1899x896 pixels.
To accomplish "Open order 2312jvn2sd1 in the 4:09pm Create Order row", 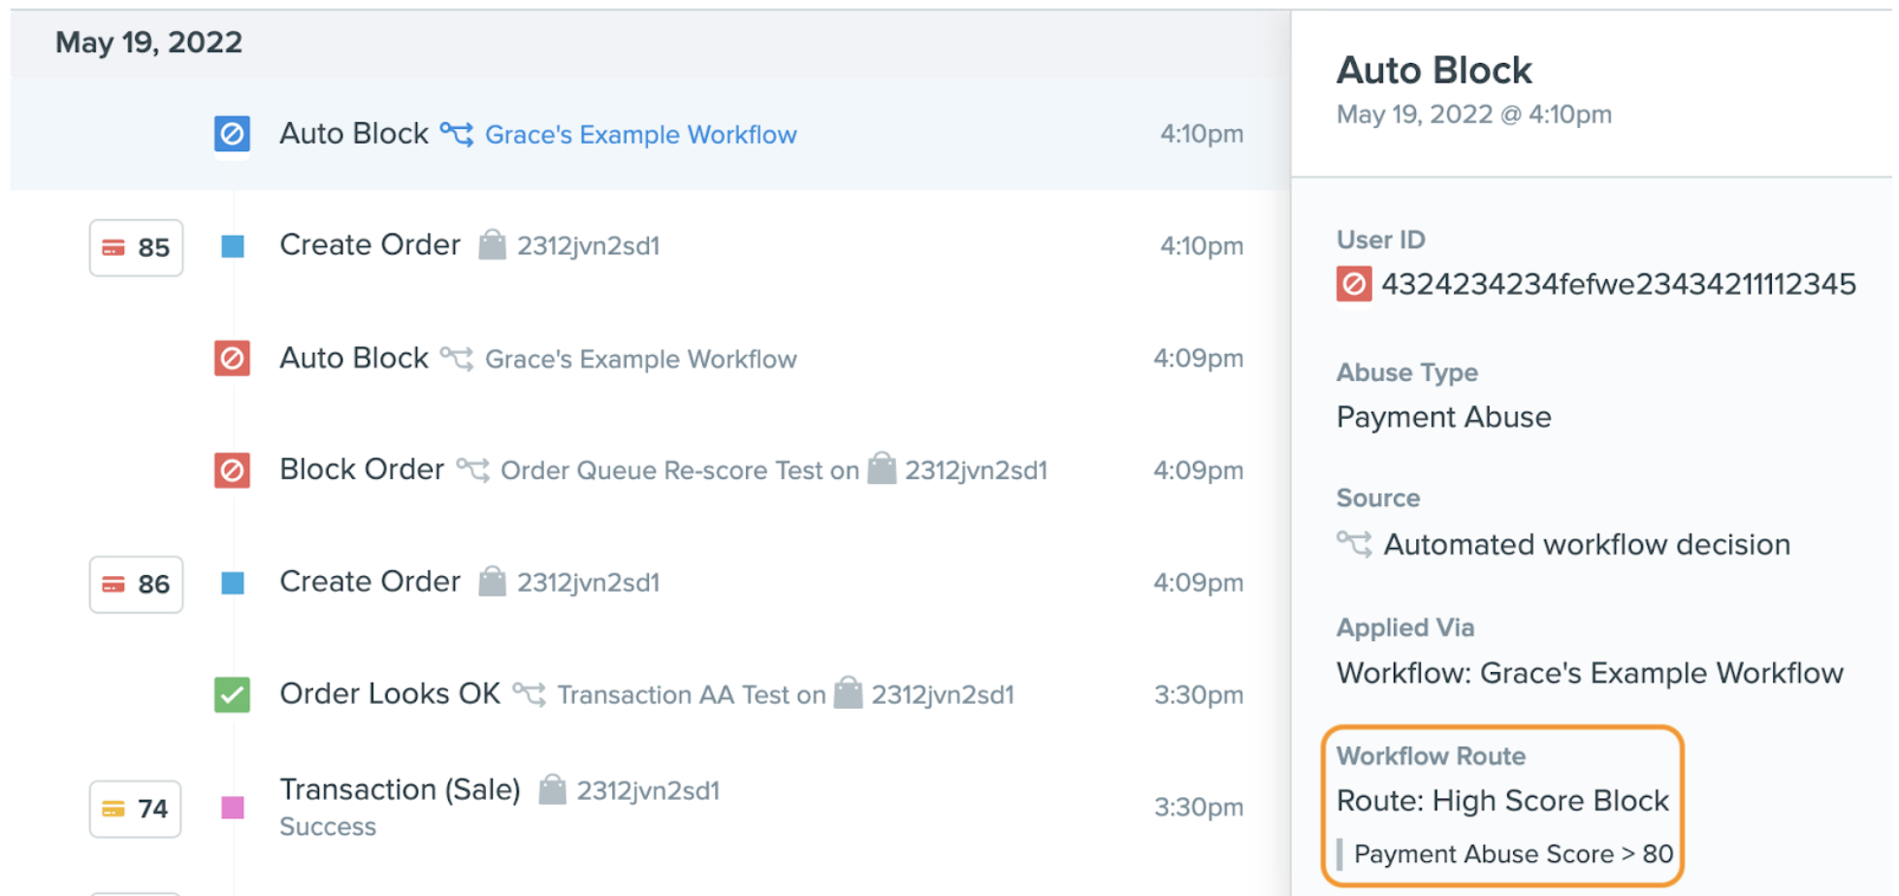I will tap(589, 583).
